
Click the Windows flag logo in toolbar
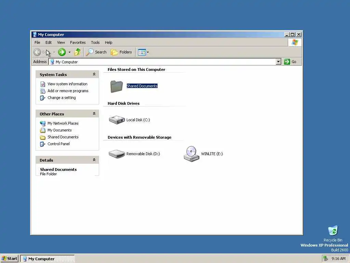[295, 42]
